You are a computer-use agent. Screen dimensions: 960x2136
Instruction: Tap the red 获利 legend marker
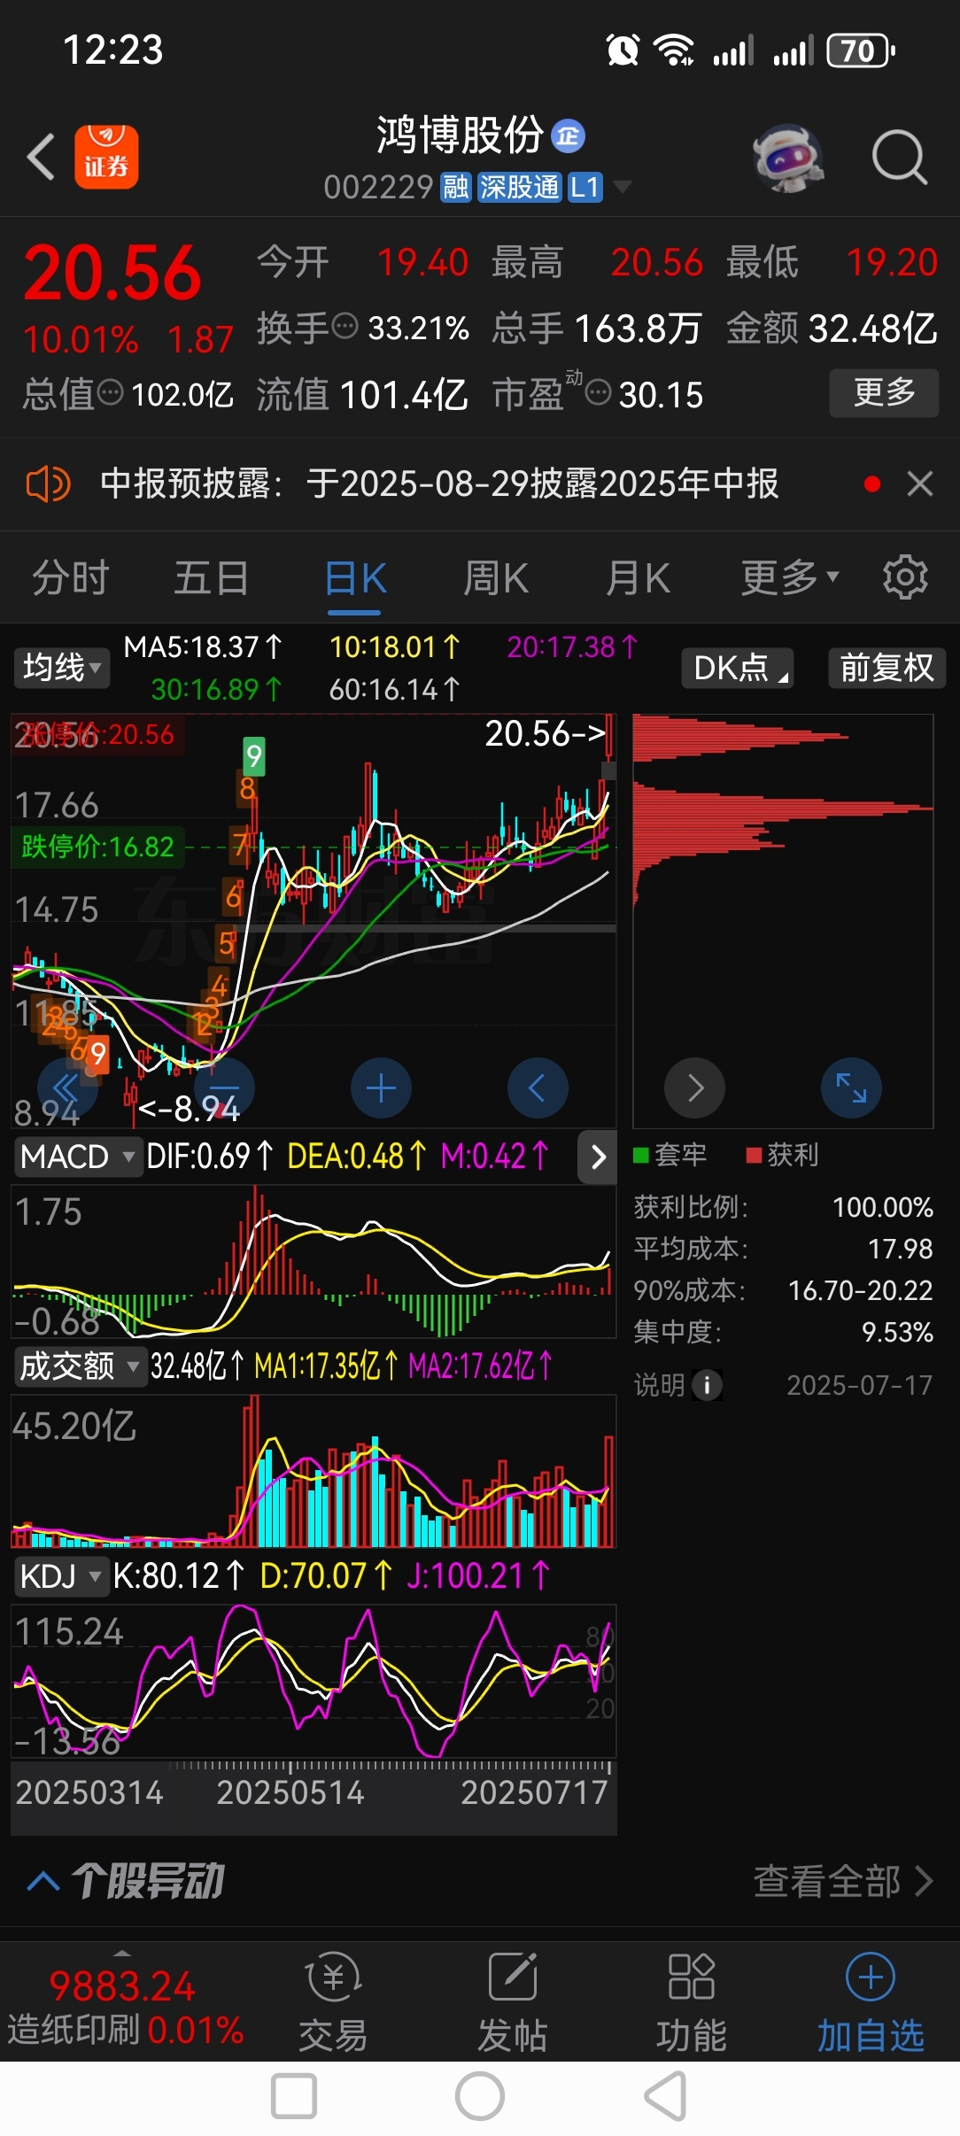click(754, 1155)
